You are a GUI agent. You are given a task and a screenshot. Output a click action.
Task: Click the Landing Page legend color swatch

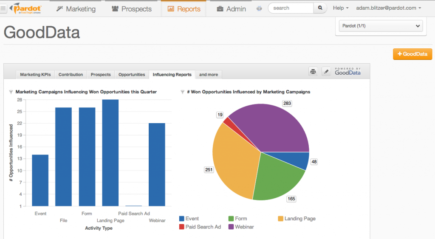pos(280,219)
